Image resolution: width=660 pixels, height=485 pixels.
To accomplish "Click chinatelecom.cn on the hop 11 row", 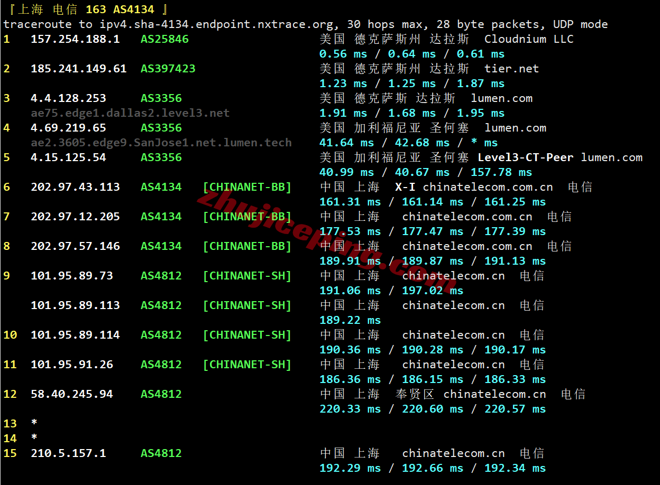I will click(453, 365).
